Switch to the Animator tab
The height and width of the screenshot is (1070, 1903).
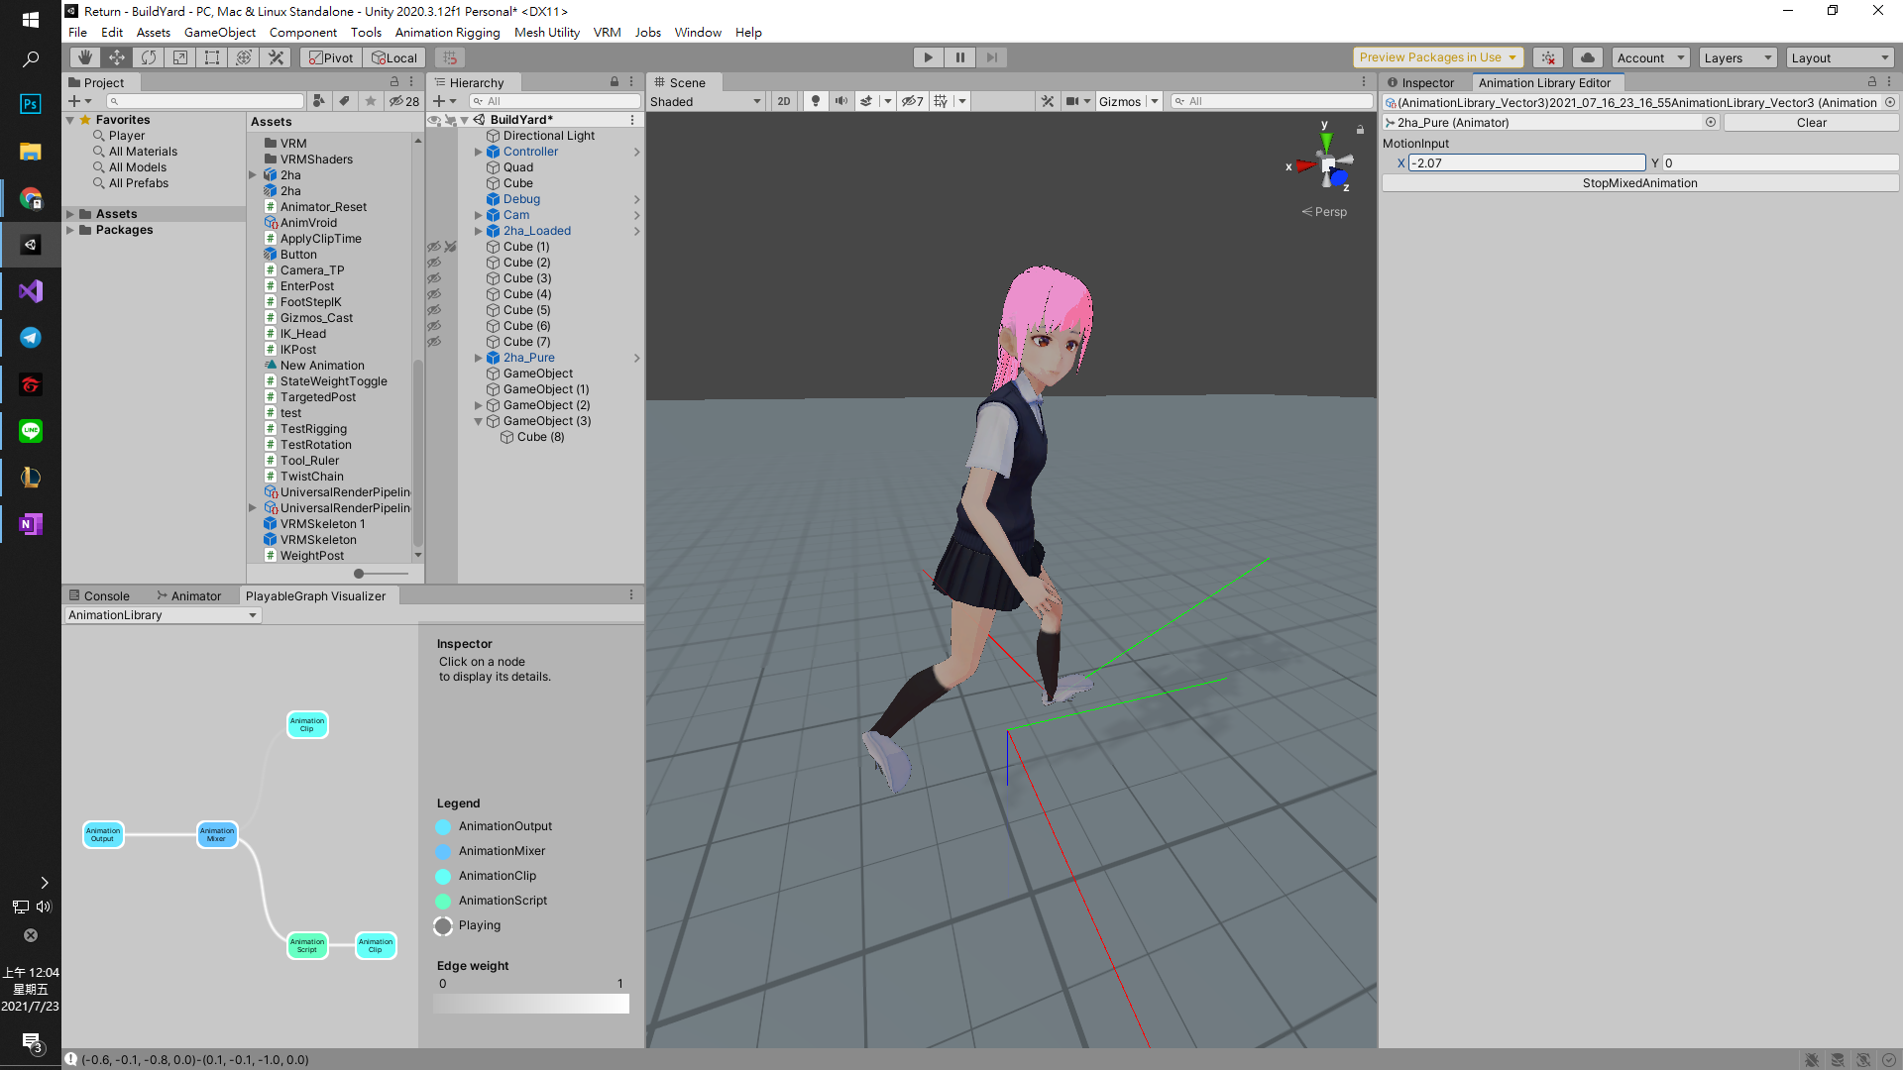click(x=188, y=595)
